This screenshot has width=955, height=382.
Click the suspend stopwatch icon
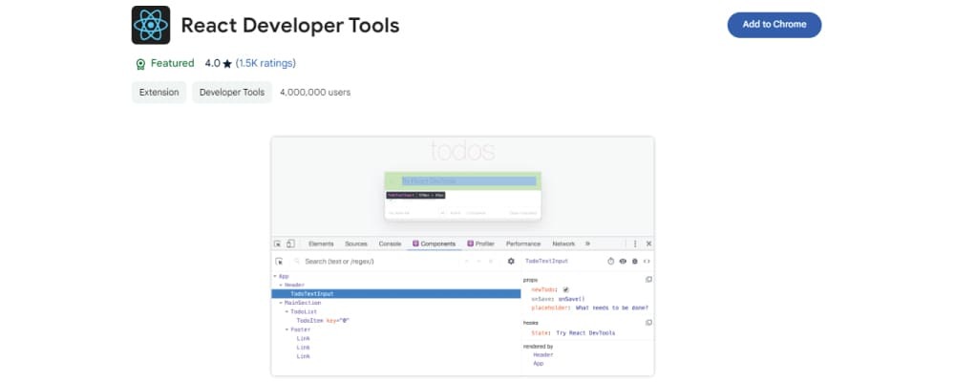point(611,261)
